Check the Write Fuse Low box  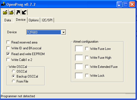pos(87,49)
